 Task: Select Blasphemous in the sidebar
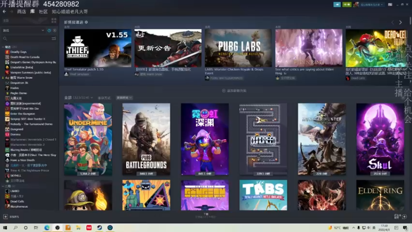[19, 207]
